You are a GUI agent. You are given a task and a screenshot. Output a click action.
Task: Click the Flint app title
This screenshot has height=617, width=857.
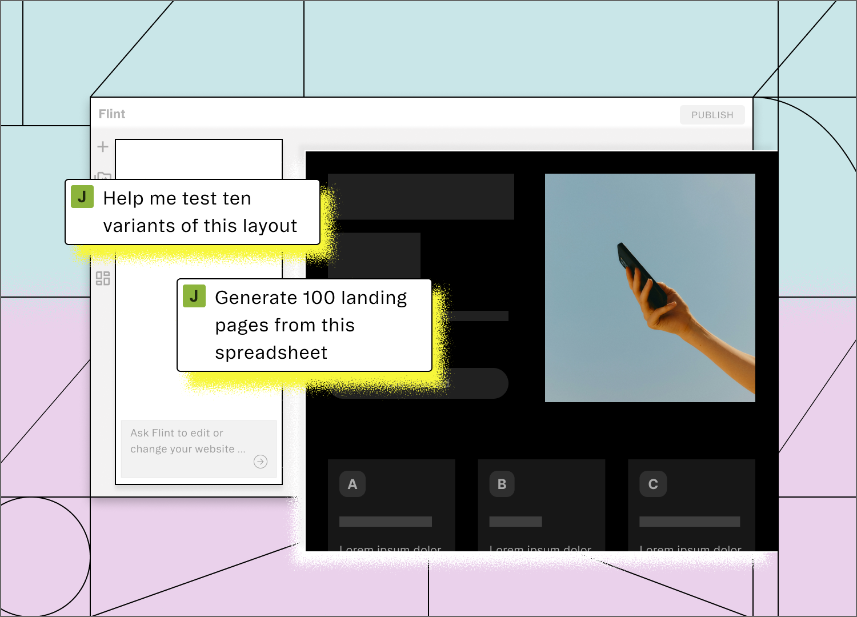111,114
